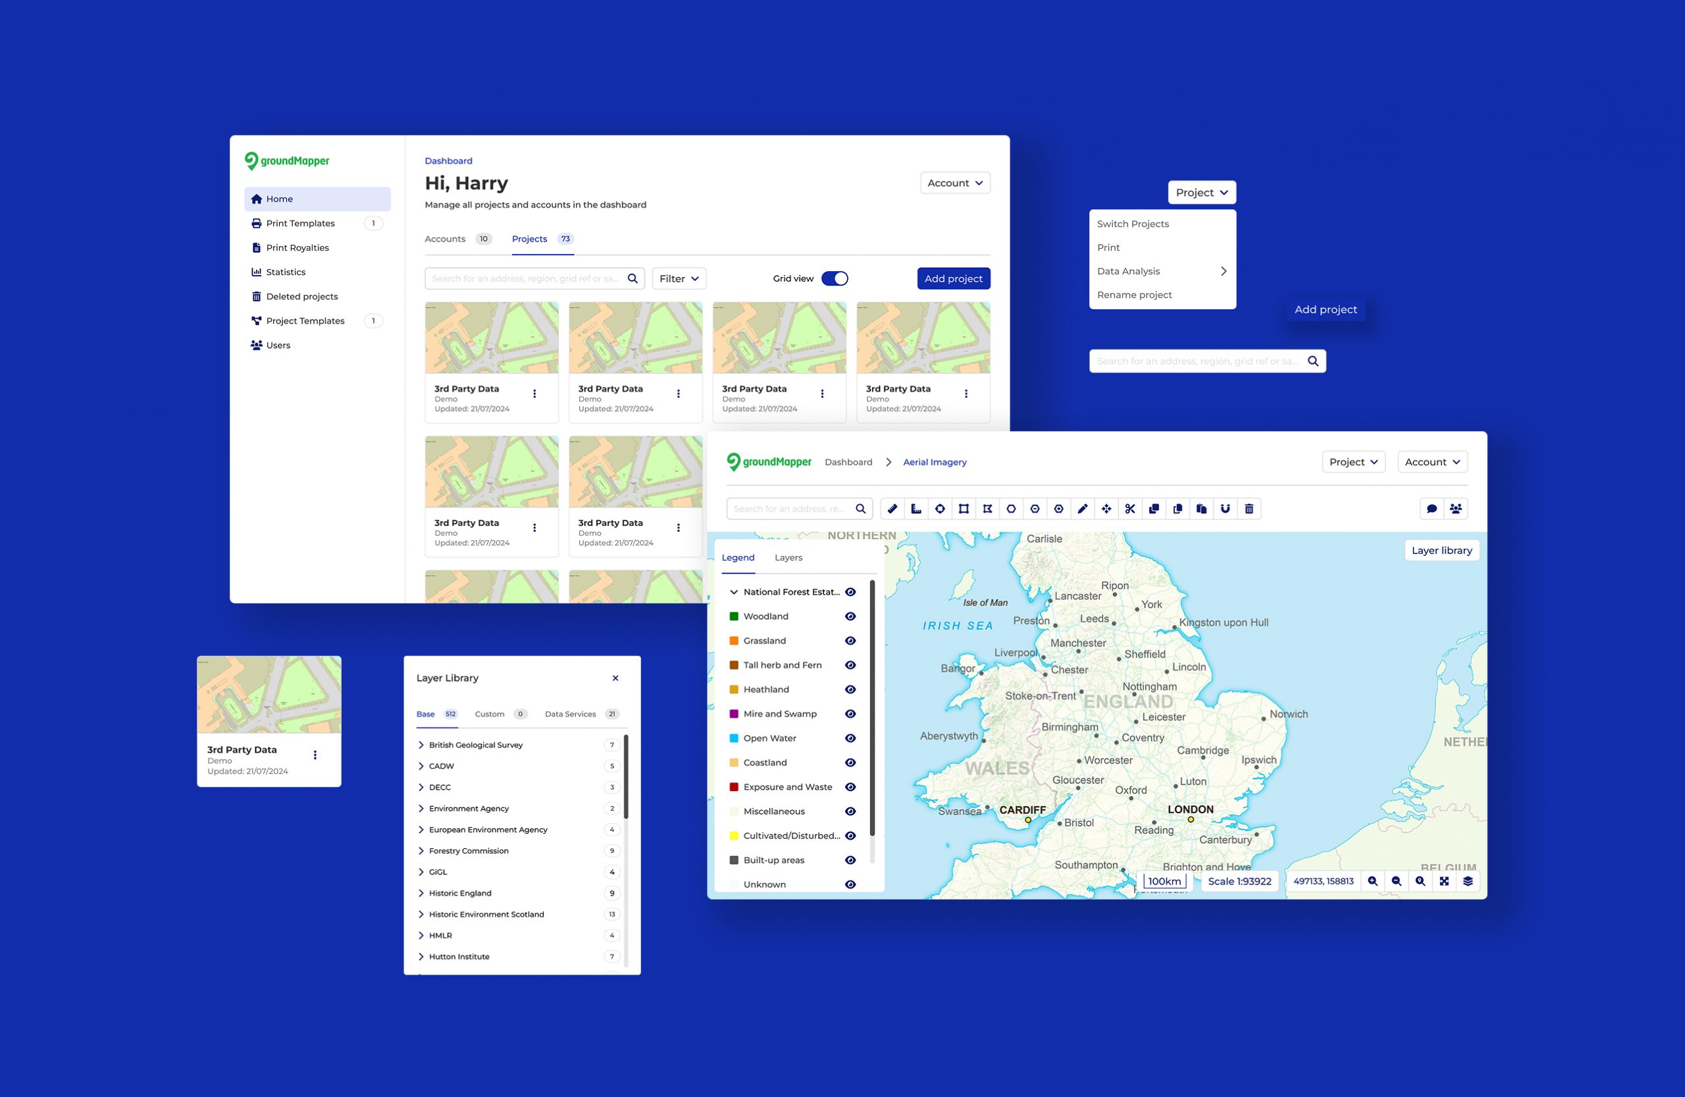Click the orange Grassland color swatch

click(x=734, y=641)
